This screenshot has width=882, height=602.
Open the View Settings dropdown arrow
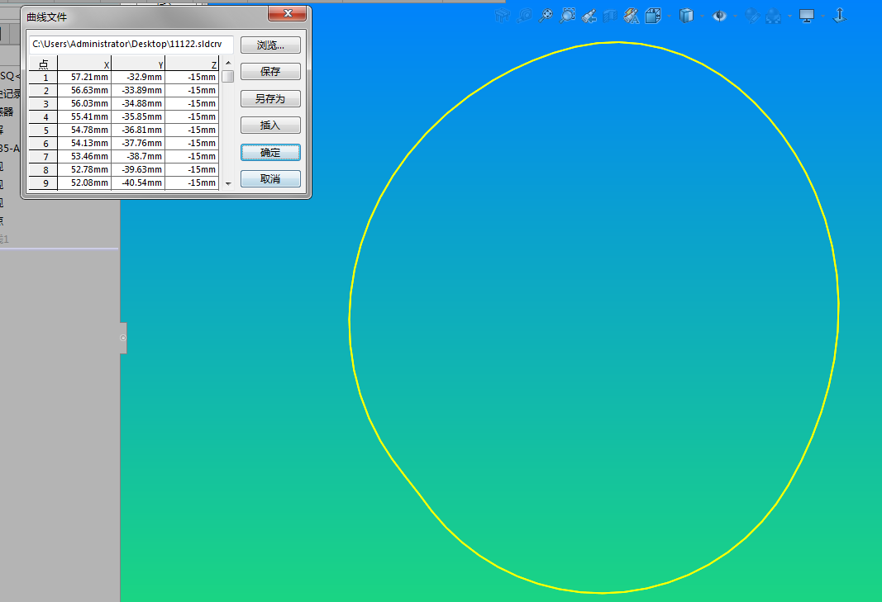pyautogui.click(x=823, y=16)
